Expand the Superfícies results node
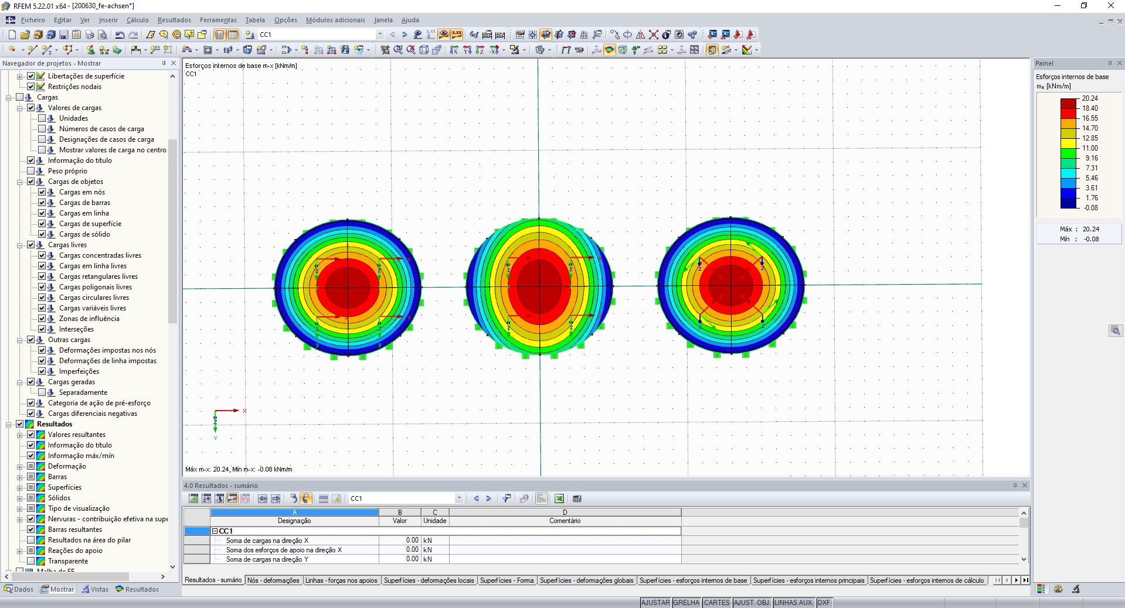1125x608 pixels. [x=19, y=487]
